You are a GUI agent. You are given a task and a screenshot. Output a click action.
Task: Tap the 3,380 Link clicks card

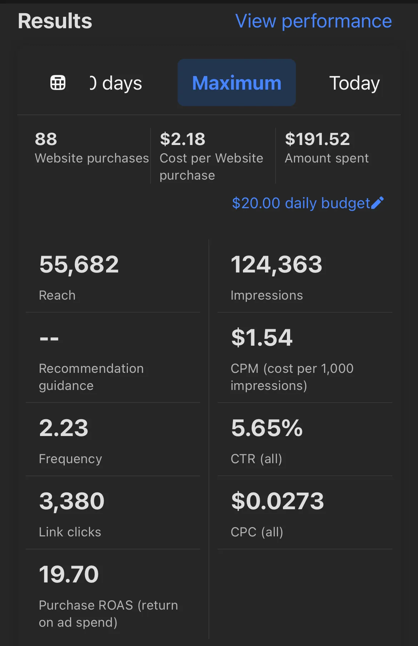(113, 513)
